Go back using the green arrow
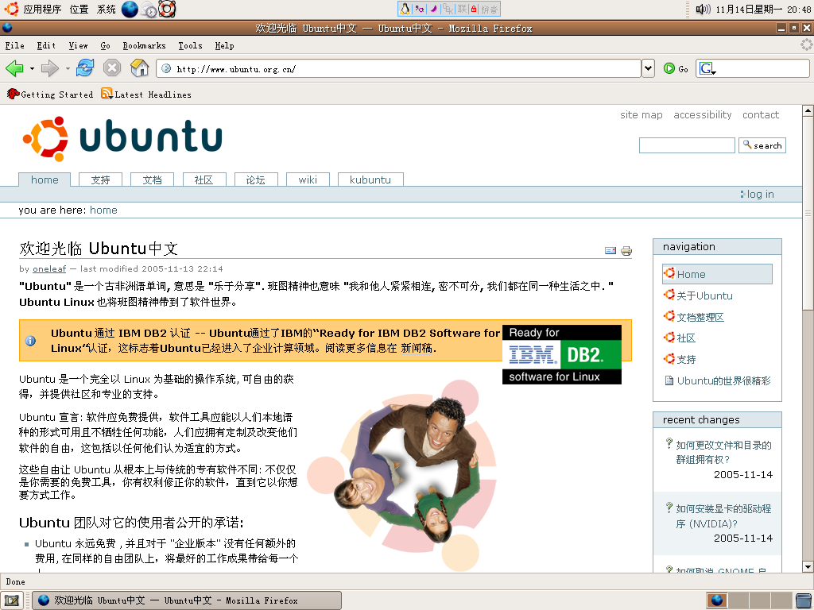Viewport: 814px width, 610px height. tap(14, 68)
